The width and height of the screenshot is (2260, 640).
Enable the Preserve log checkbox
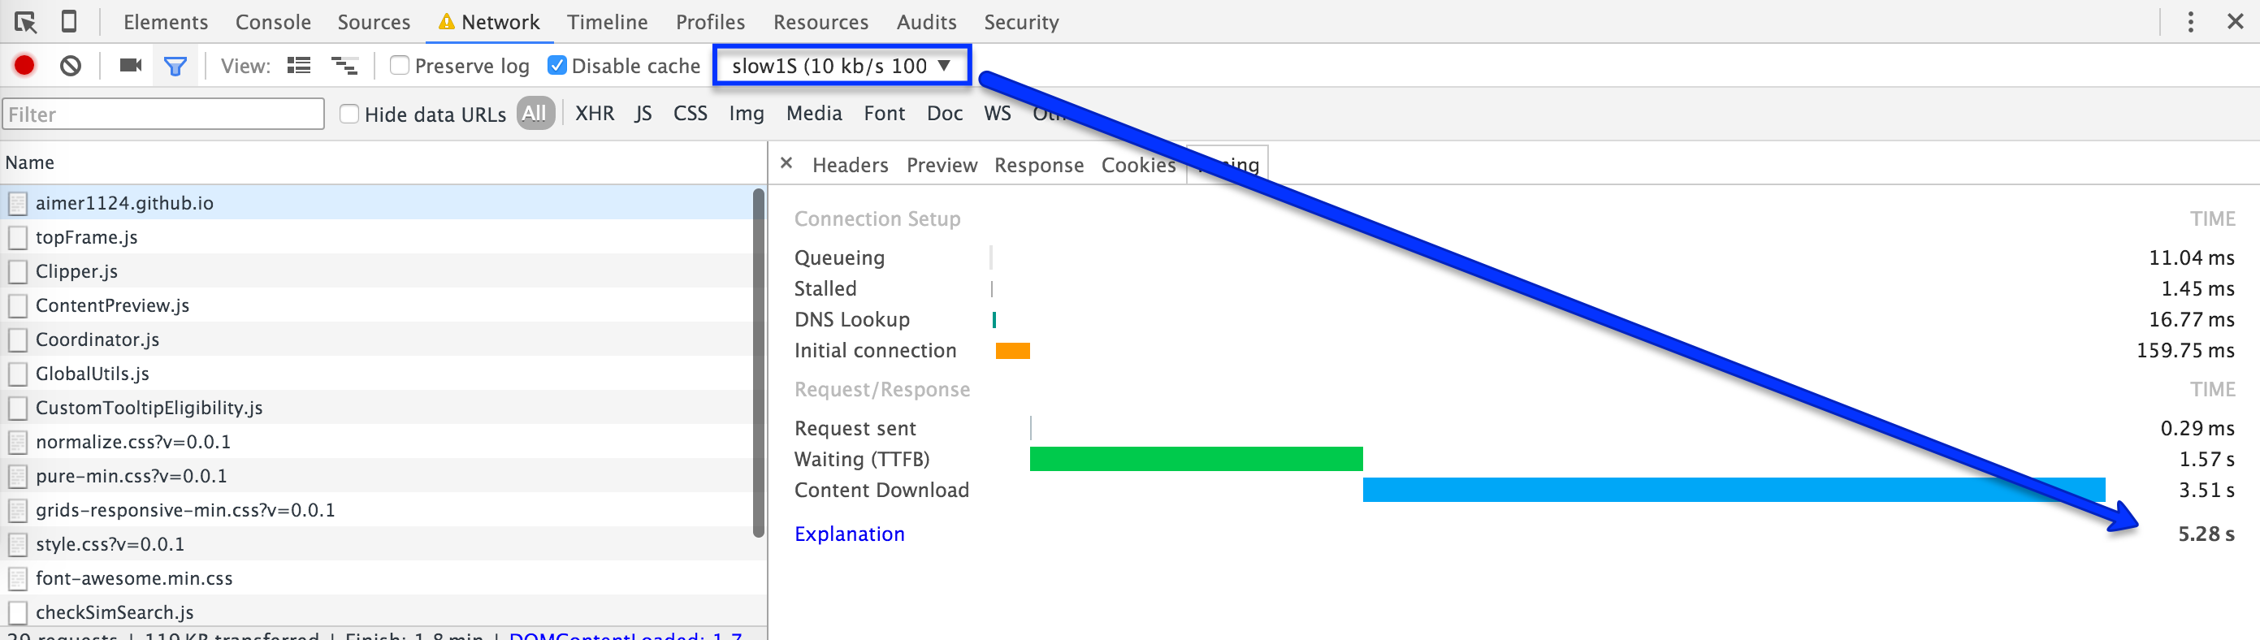coord(399,66)
